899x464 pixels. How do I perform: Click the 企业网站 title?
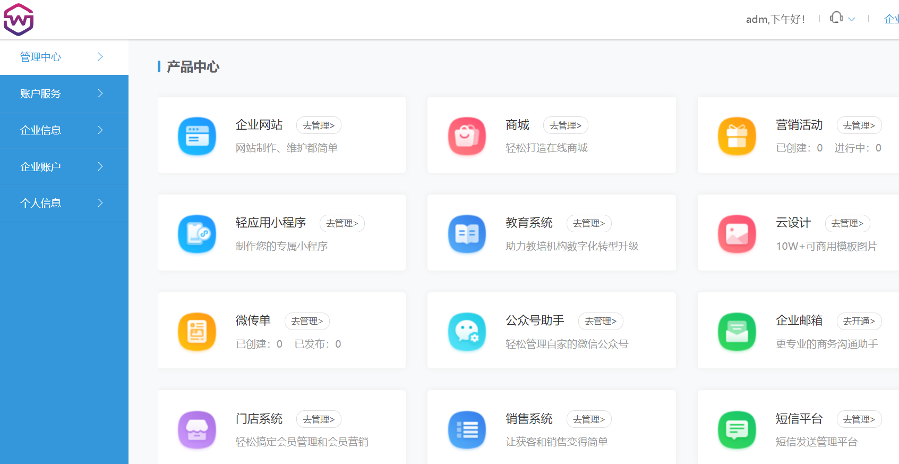[259, 125]
